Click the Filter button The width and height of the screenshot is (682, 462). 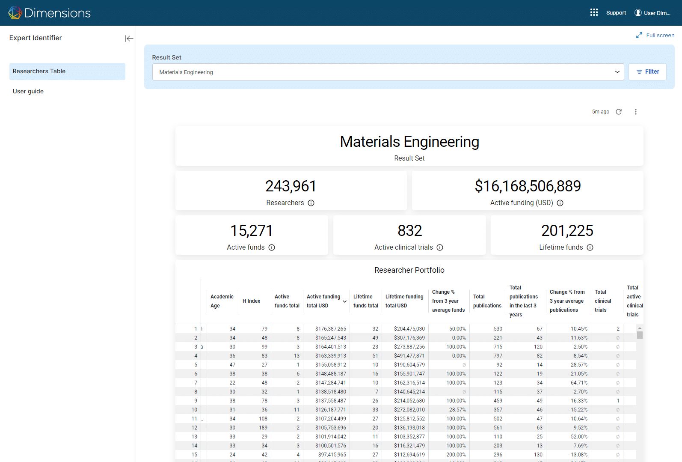tap(647, 72)
